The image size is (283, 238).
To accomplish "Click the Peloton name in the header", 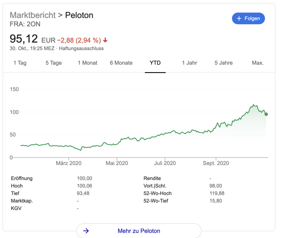I will 79,15.
